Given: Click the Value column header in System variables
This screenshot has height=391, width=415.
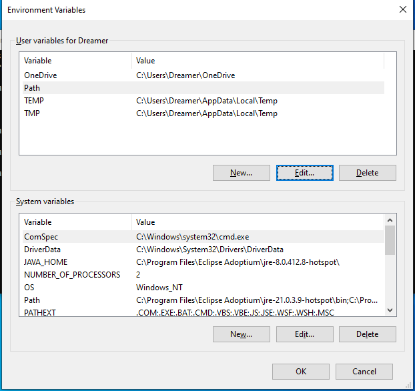Looking at the screenshot, I should click(258, 222).
